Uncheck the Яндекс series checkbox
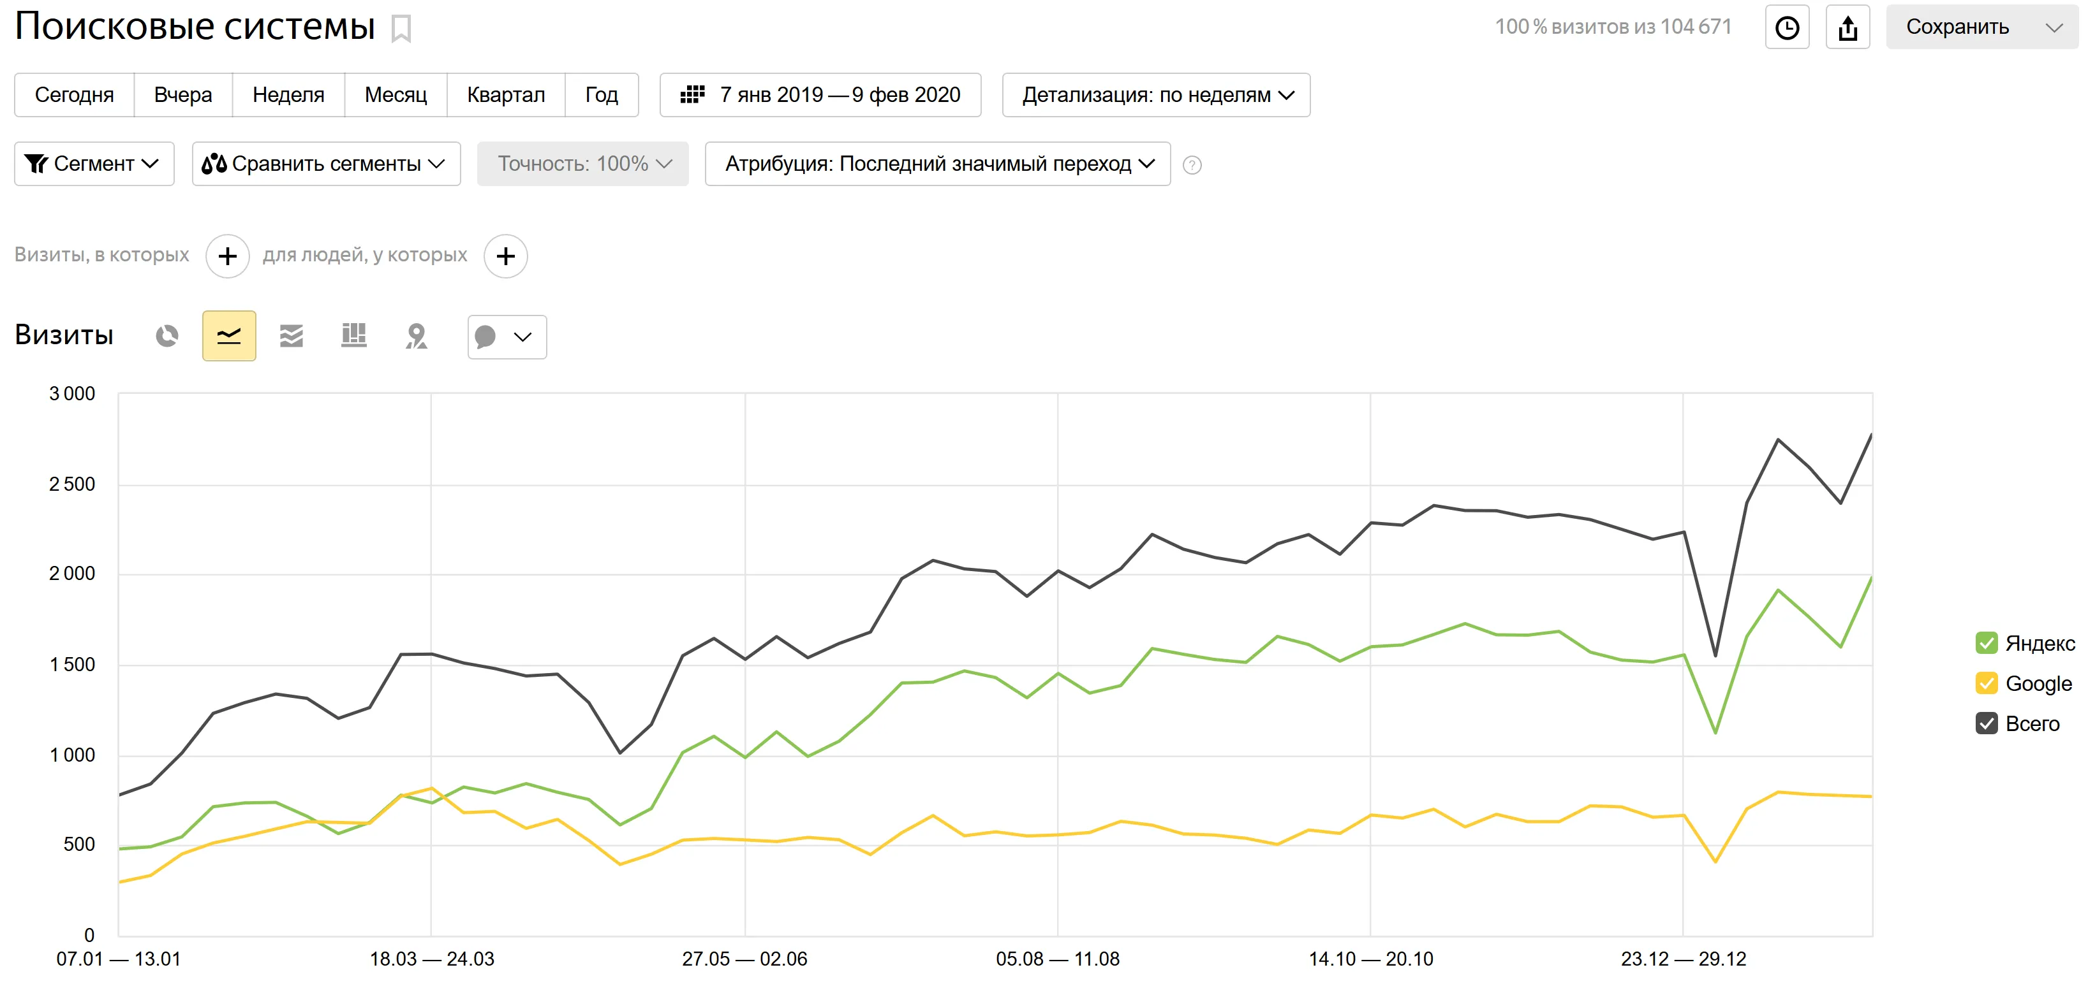Screen dimensions: 2088x986 tap(1986, 644)
